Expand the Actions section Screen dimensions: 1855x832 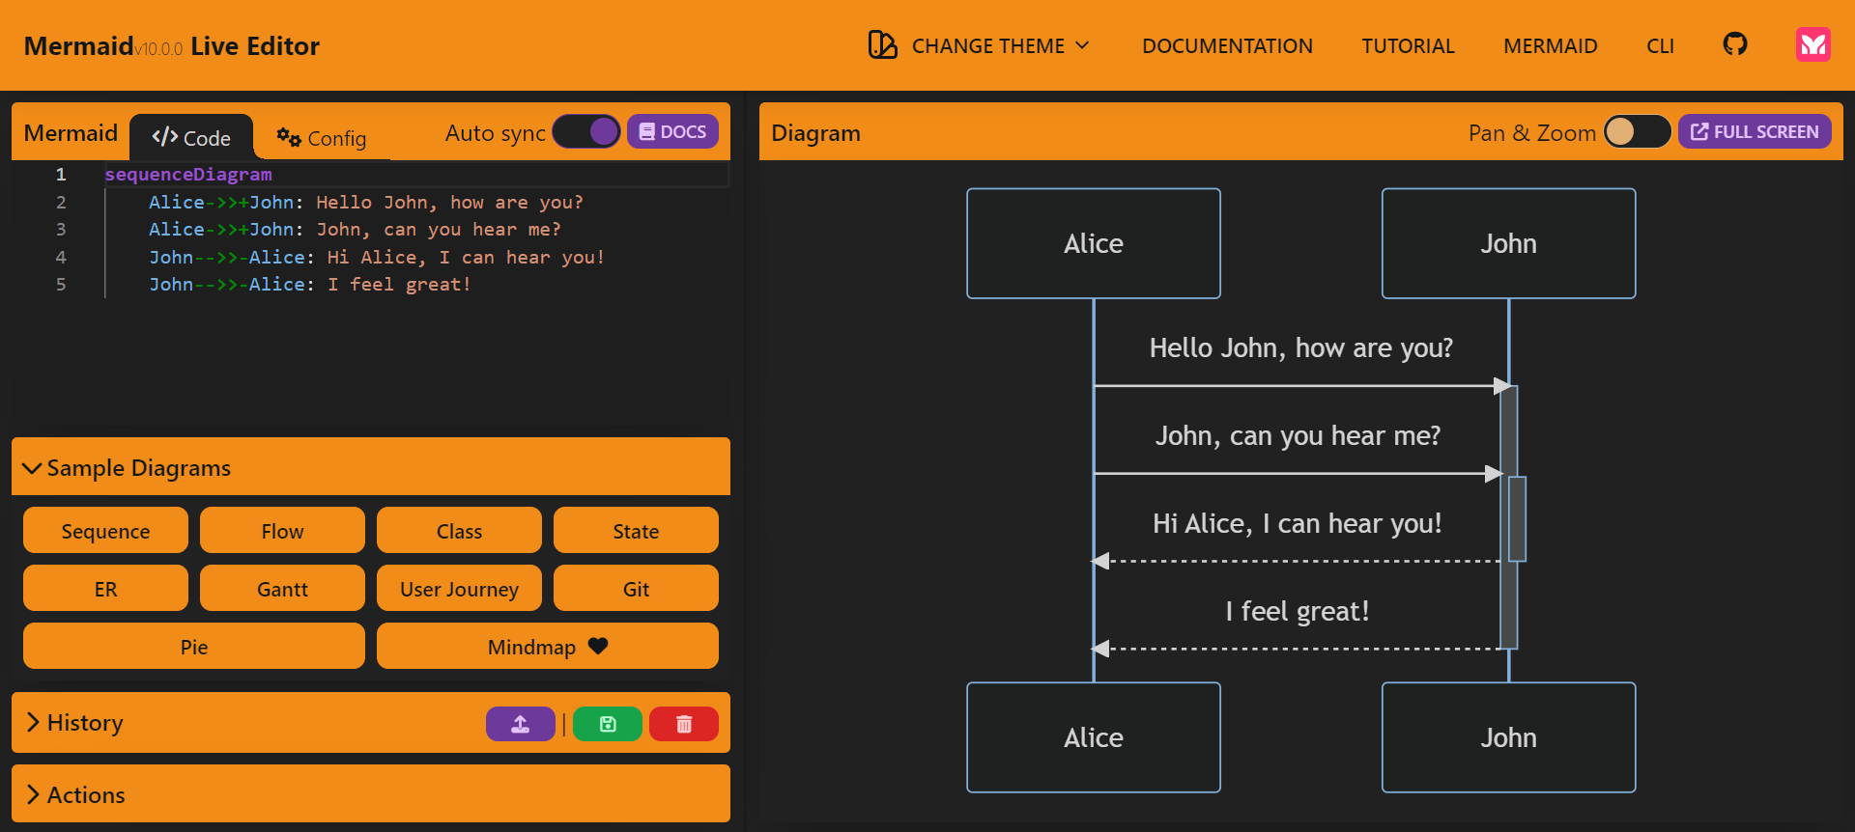371,793
